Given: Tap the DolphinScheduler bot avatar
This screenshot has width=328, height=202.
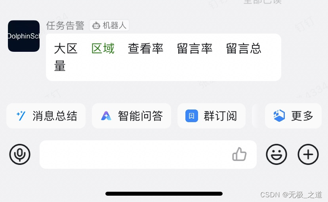Looking at the screenshot, I should tap(24, 36).
